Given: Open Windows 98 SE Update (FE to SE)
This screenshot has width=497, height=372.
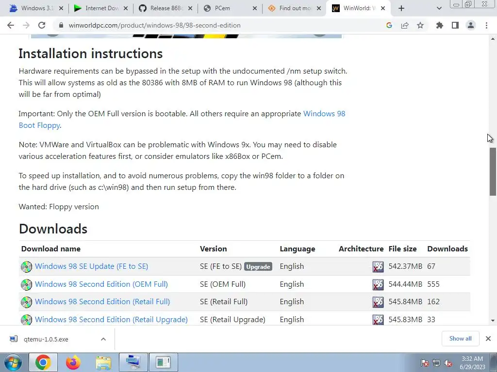Looking at the screenshot, I should 91,266.
